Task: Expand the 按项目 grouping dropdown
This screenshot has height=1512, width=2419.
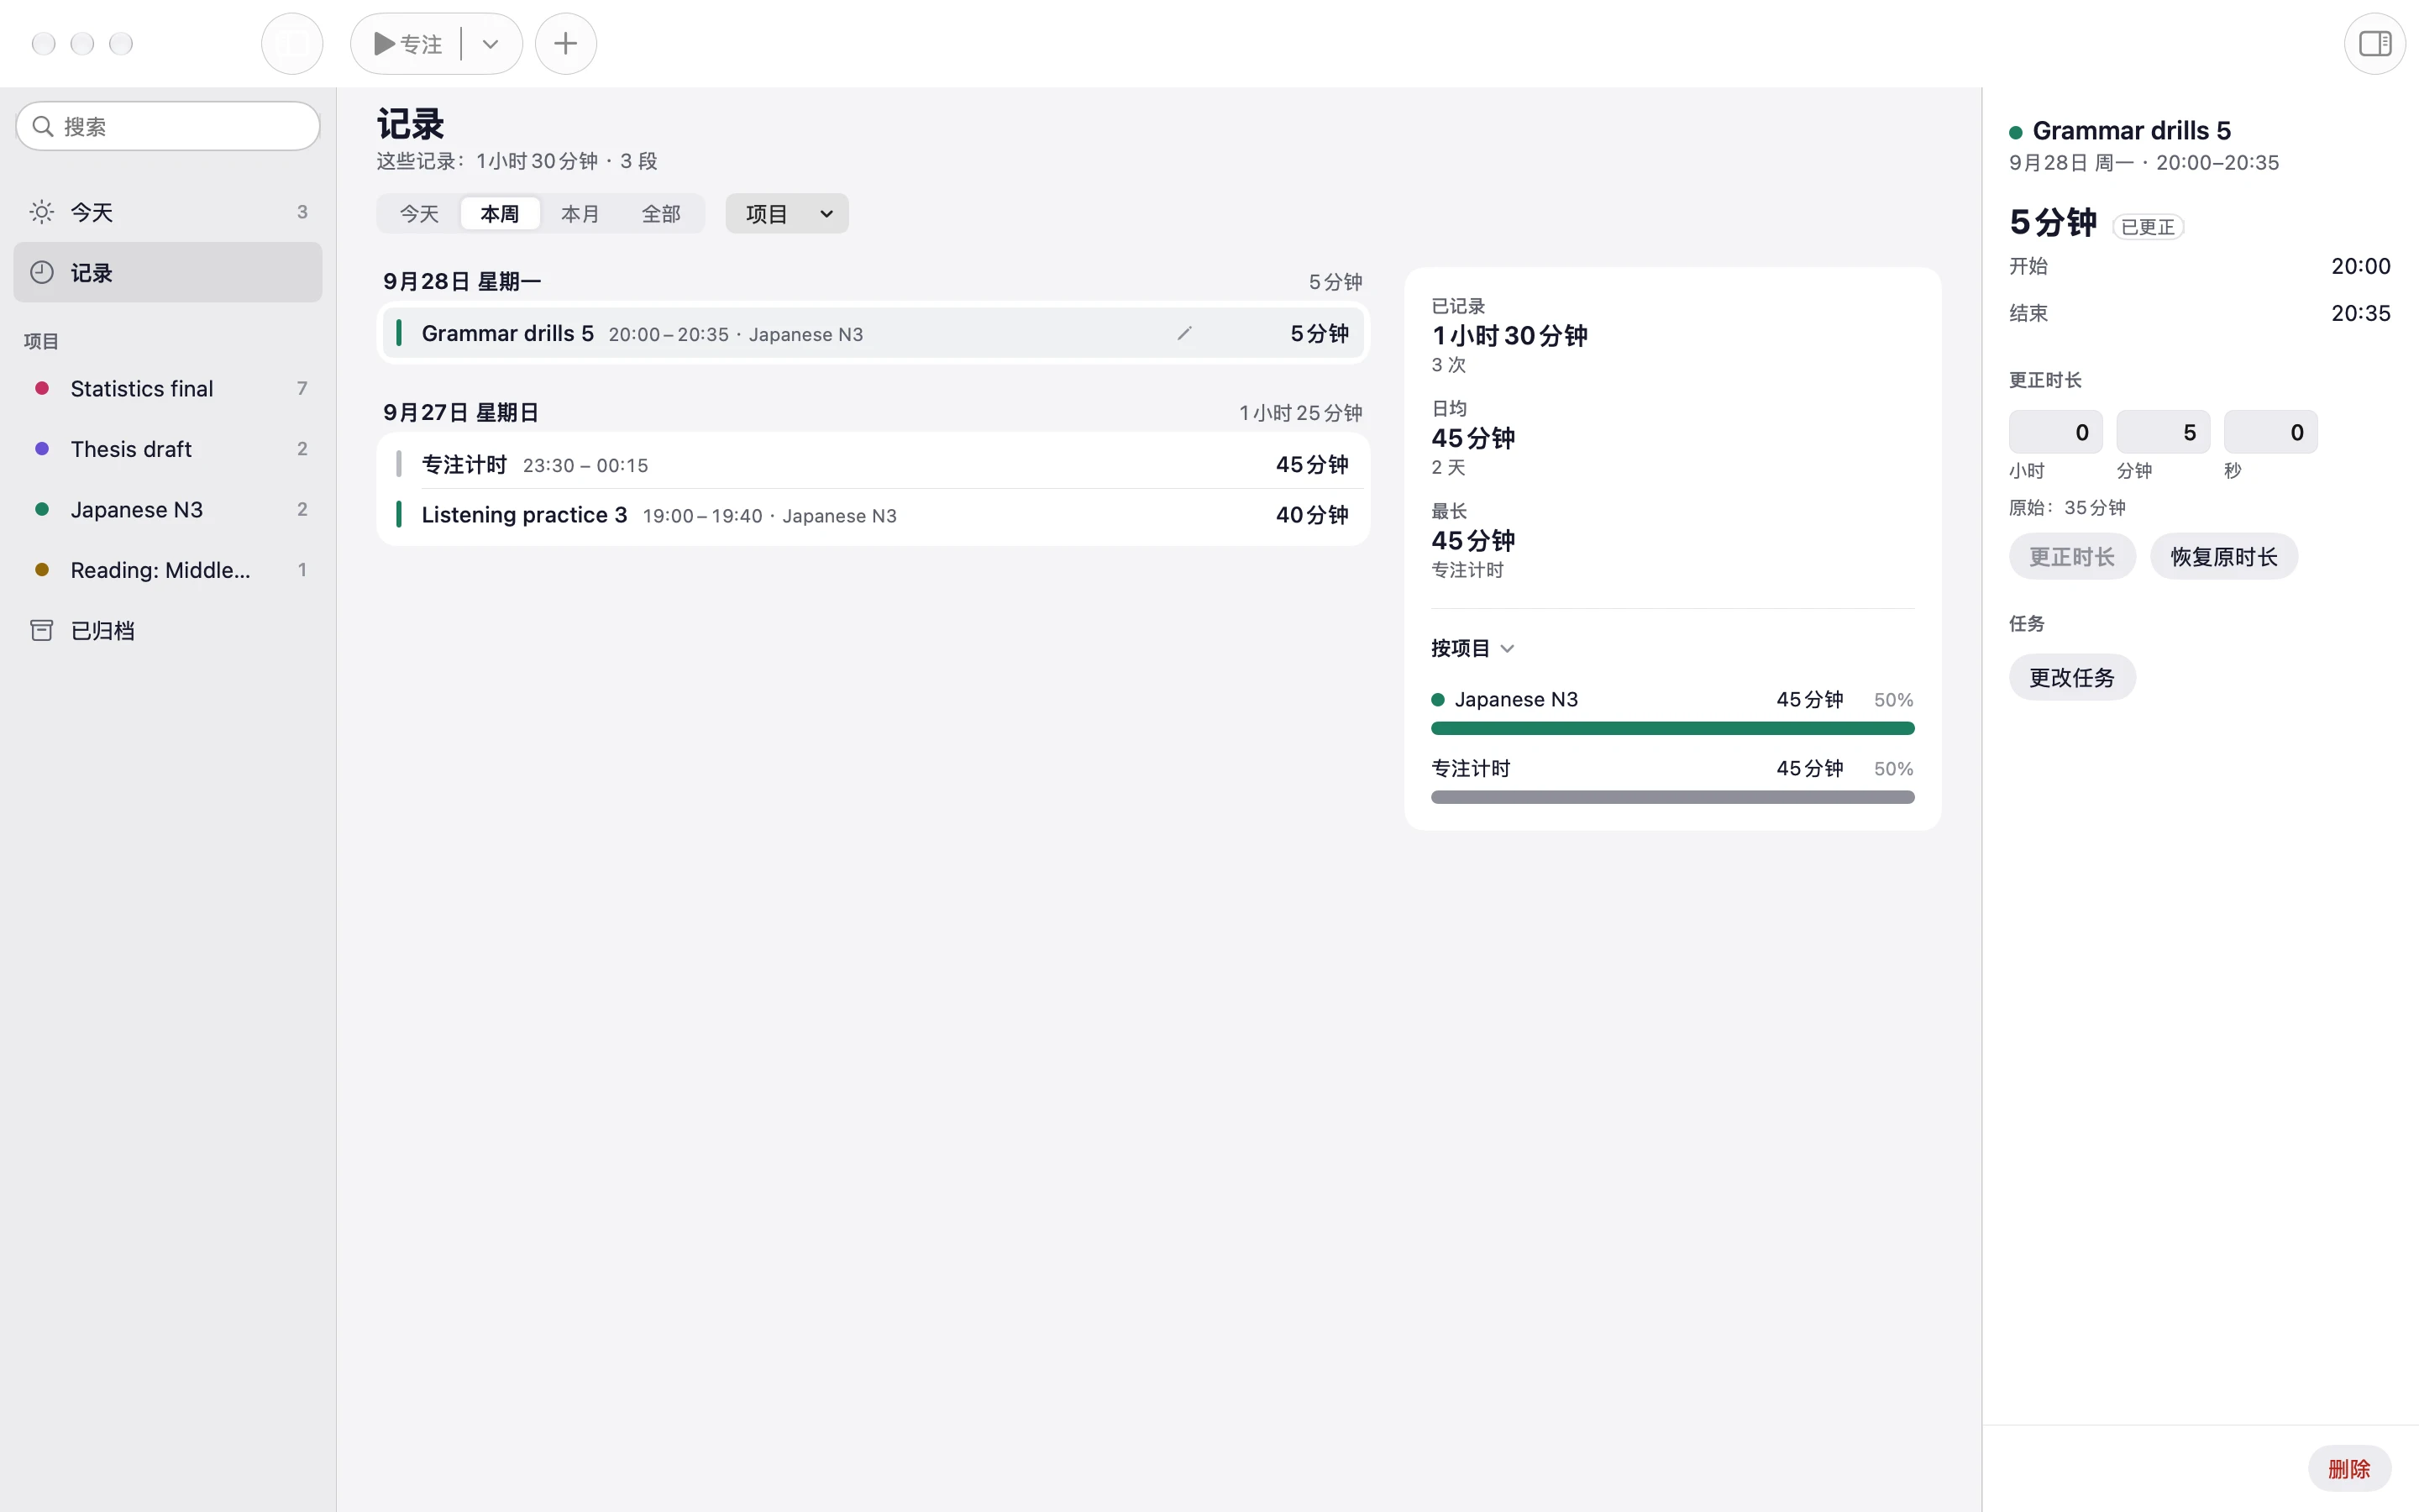Action: point(1473,649)
